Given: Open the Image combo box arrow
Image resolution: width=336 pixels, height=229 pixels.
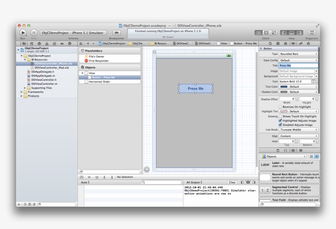Looking at the screenshot, I should click(x=316, y=71).
